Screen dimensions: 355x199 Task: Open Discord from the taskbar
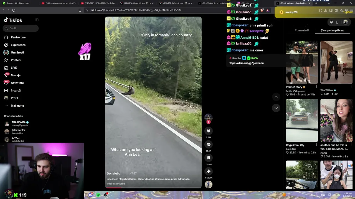90,195
